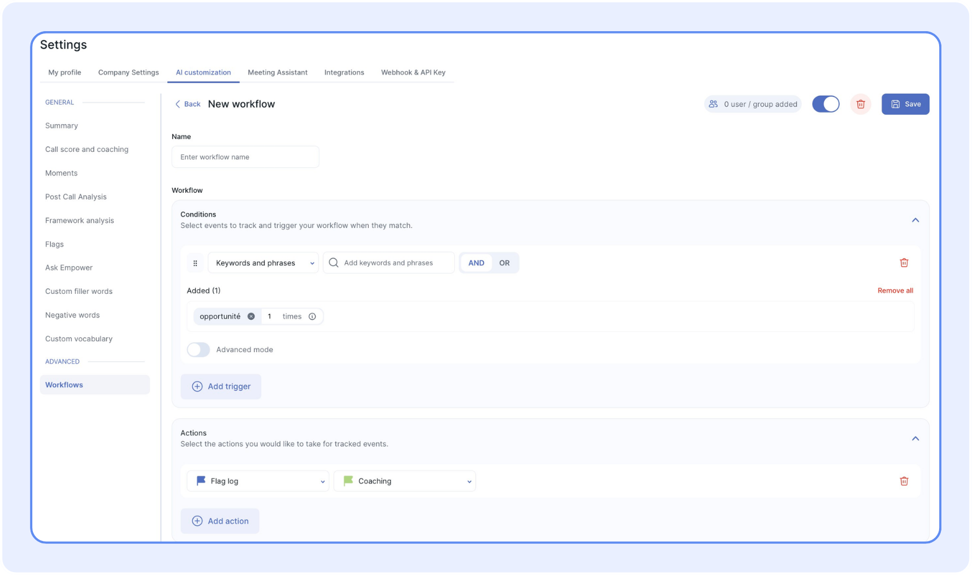Screen dimensions: 972x575
Task: Switch to the Meeting Assistant tab
Action: pos(278,73)
